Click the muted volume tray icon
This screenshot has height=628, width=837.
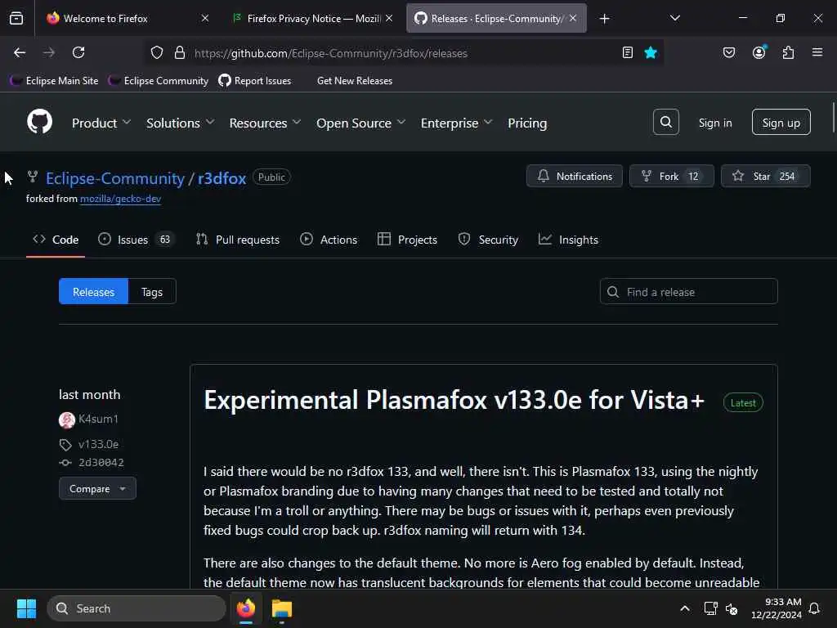click(x=732, y=608)
